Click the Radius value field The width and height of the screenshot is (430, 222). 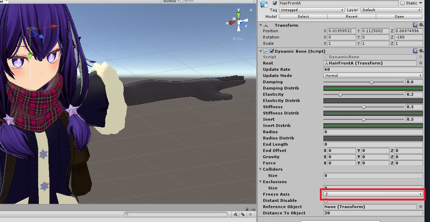tap(373, 132)
